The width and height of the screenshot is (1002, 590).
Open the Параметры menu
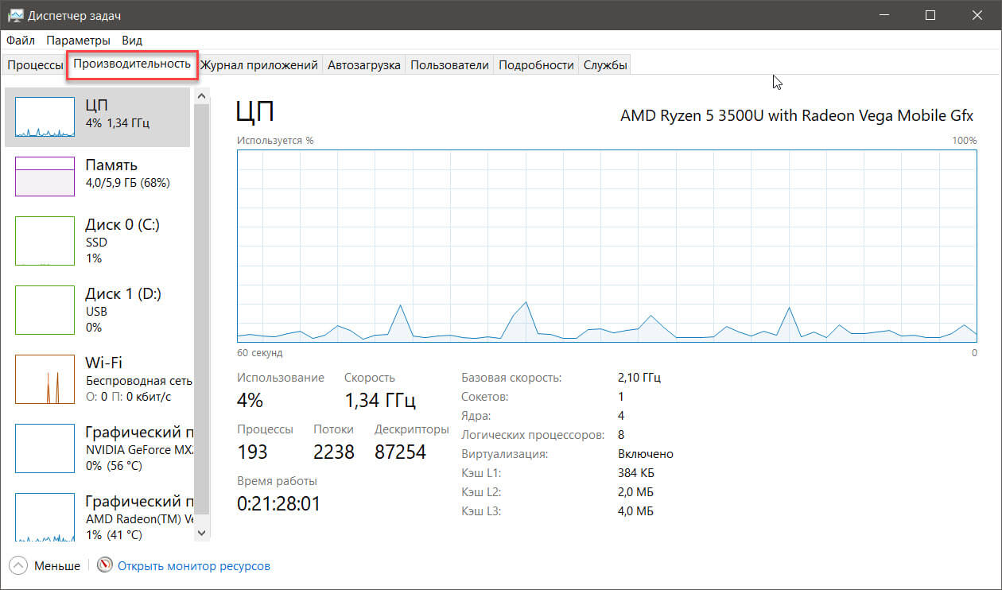[78, 41]
